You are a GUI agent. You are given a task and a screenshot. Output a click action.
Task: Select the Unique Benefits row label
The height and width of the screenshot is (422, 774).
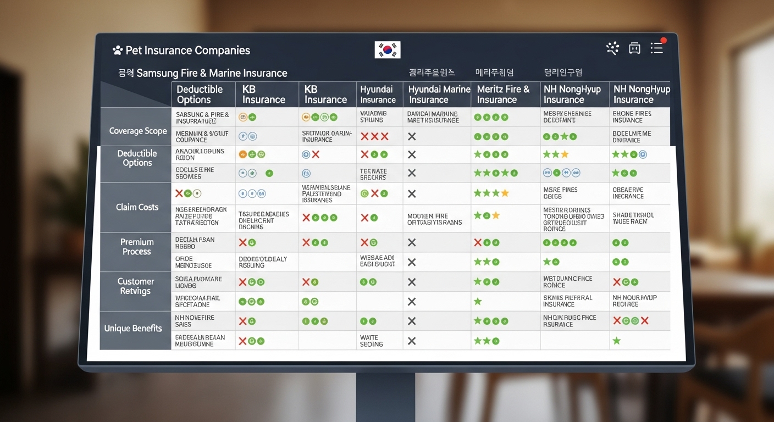(x=133, y=329)
